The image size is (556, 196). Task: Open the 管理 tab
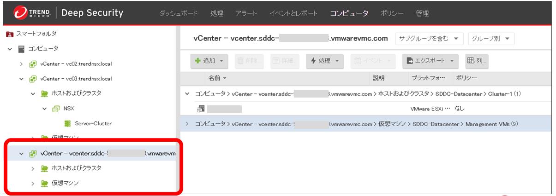click(x=422, y=13)
